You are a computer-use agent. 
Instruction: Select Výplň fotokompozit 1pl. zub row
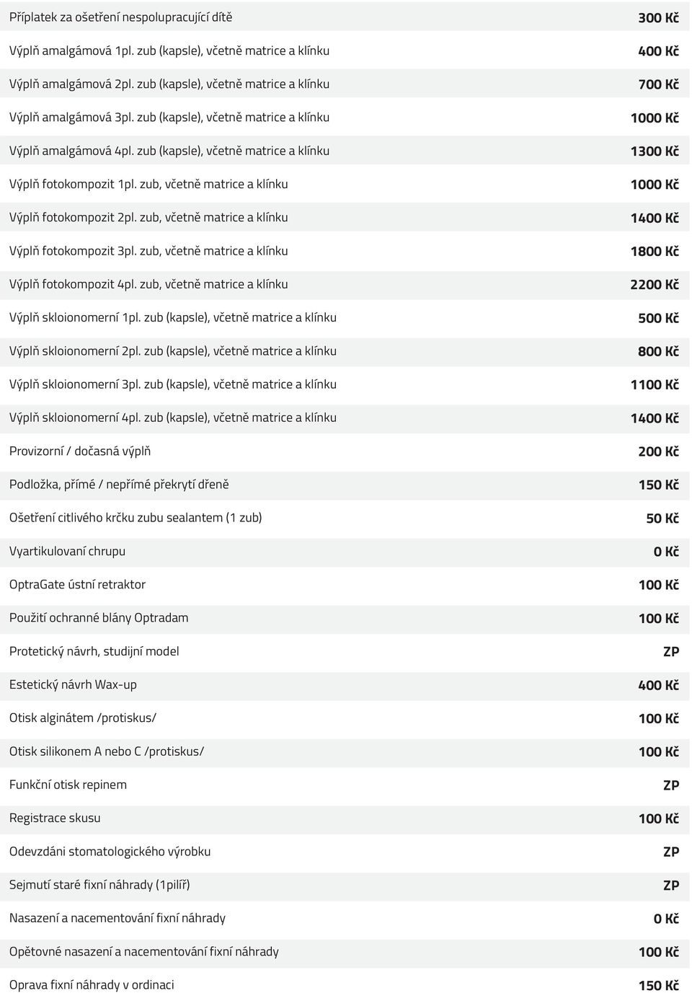[x=345, y=184]
